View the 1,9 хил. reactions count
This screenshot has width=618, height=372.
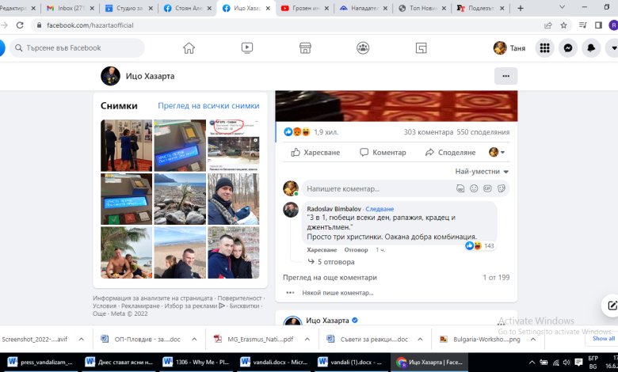tap(326, 132)
